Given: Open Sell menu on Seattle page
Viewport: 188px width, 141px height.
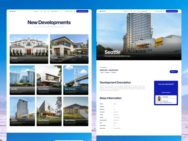Looking at the screenshot, I should (x=138, y=11).
